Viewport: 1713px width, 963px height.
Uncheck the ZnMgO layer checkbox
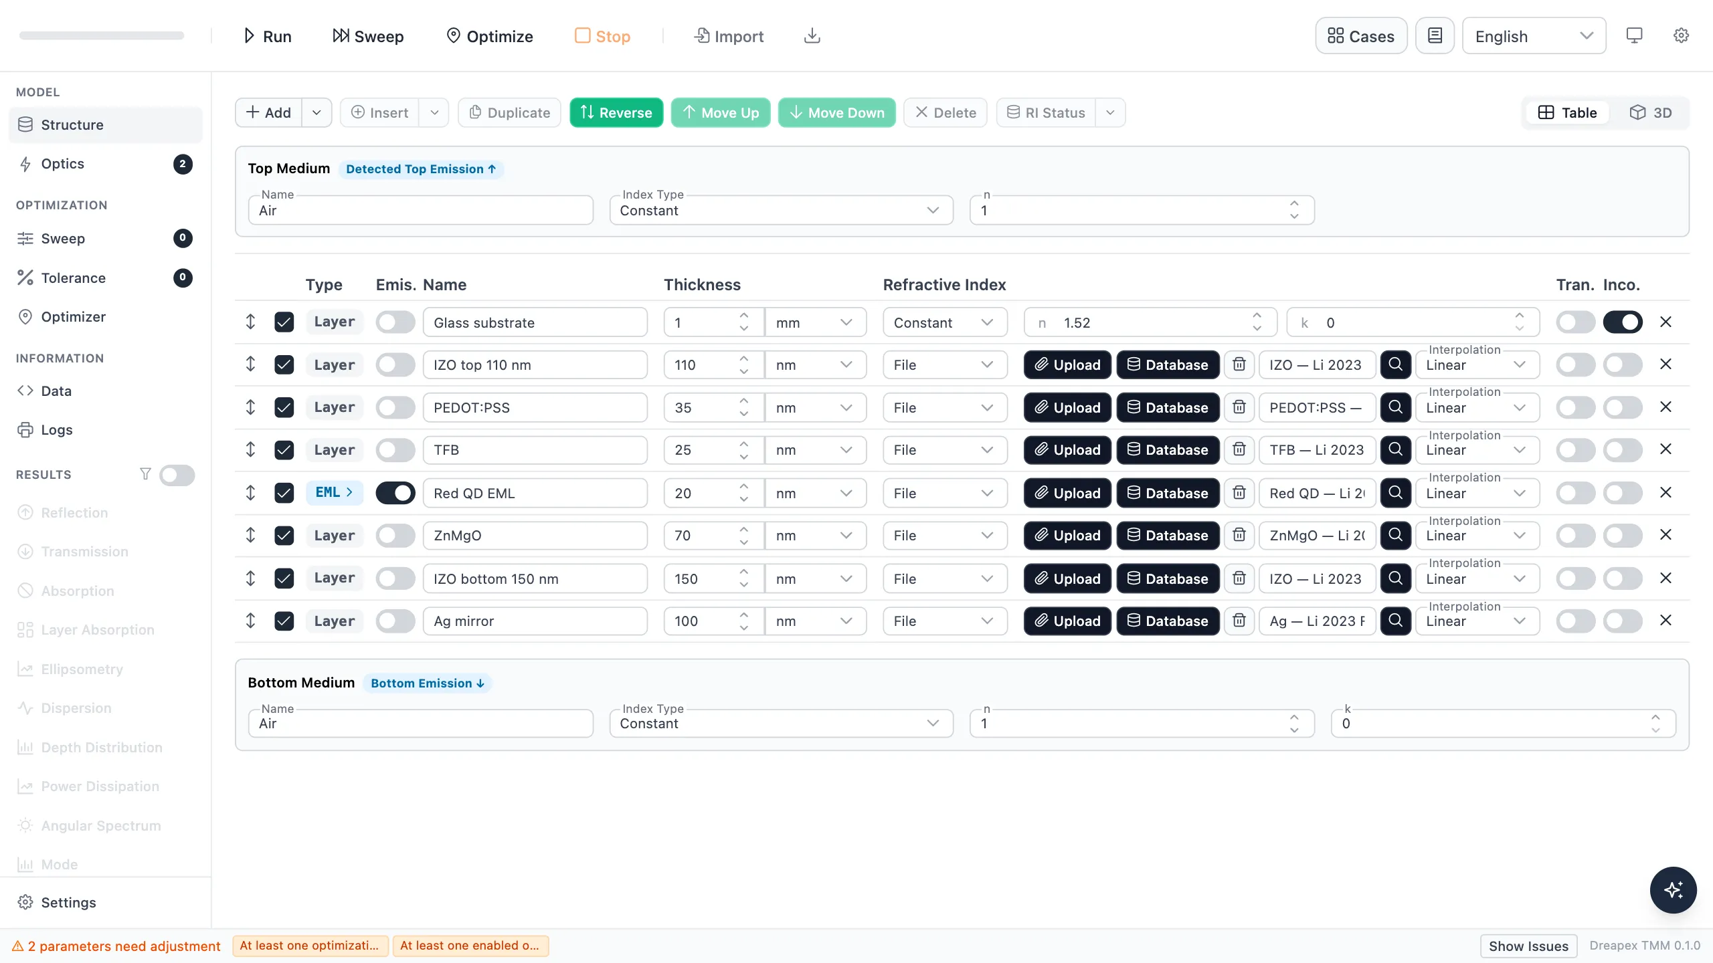[284, 535]
